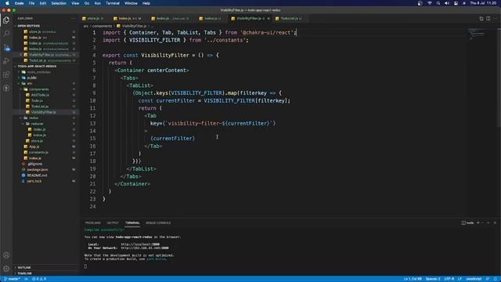Viewport: 501px width, 282px height.
Task: Open AddTodo.js in the file tree
Action: coord(40,95)
